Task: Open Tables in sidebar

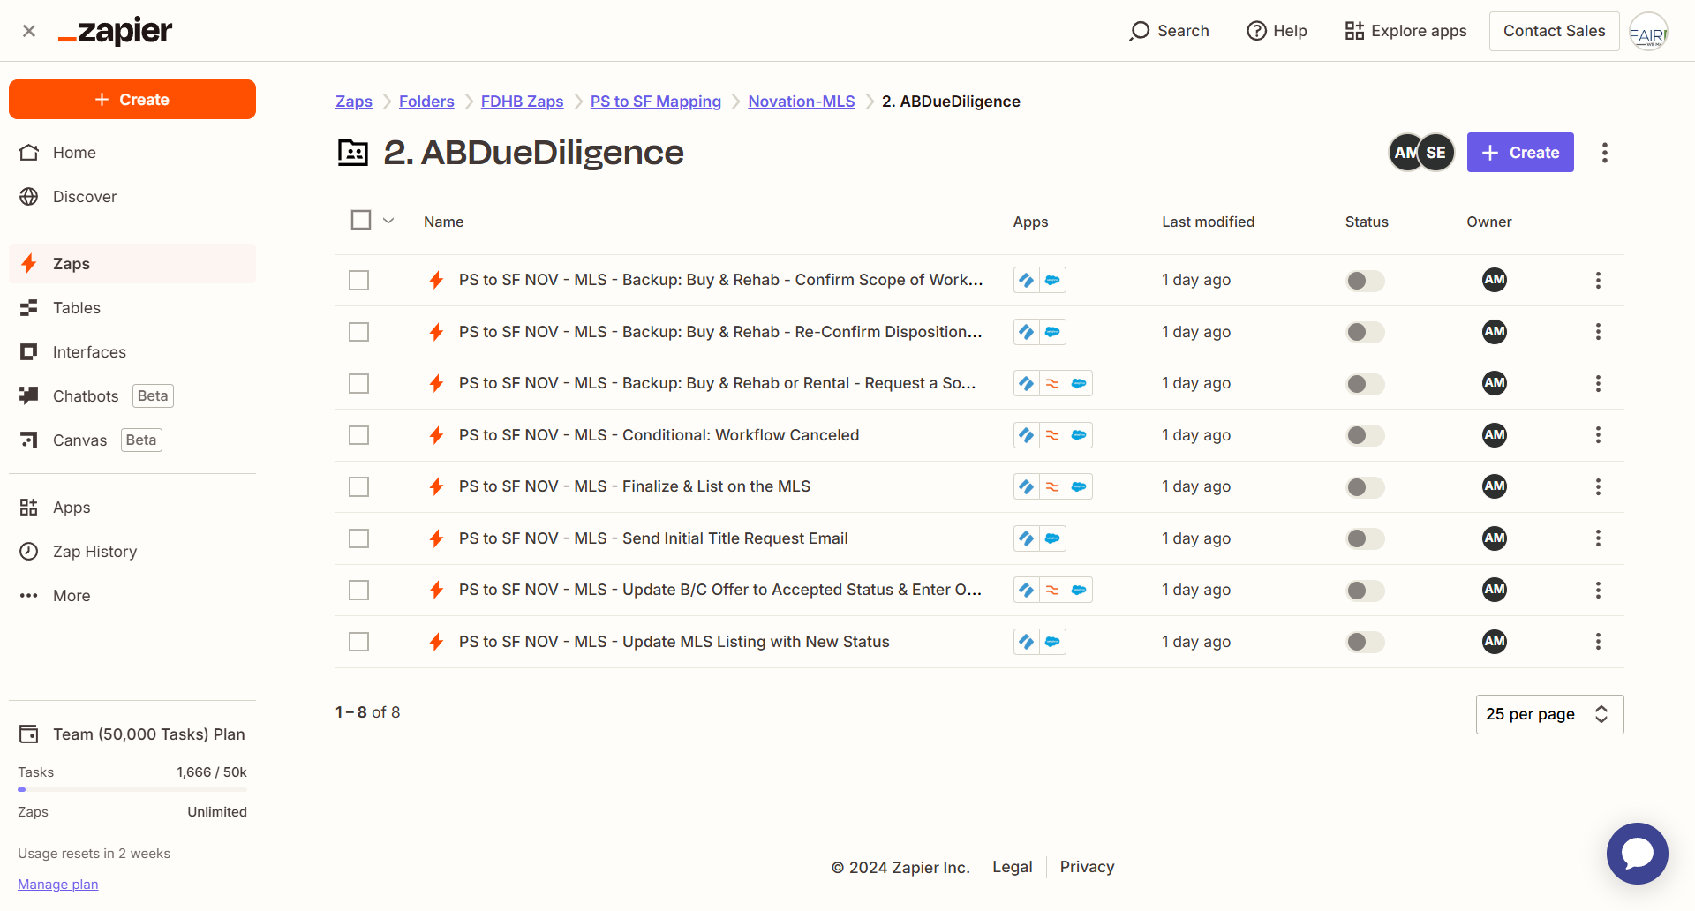Action: point(132,308)
